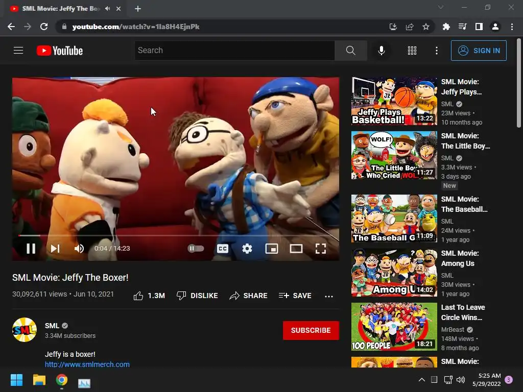523x392 pixels.
Task: Open The Little Boy Who Cried Wolf thumbnail
Action: click(x=394, y=155)
